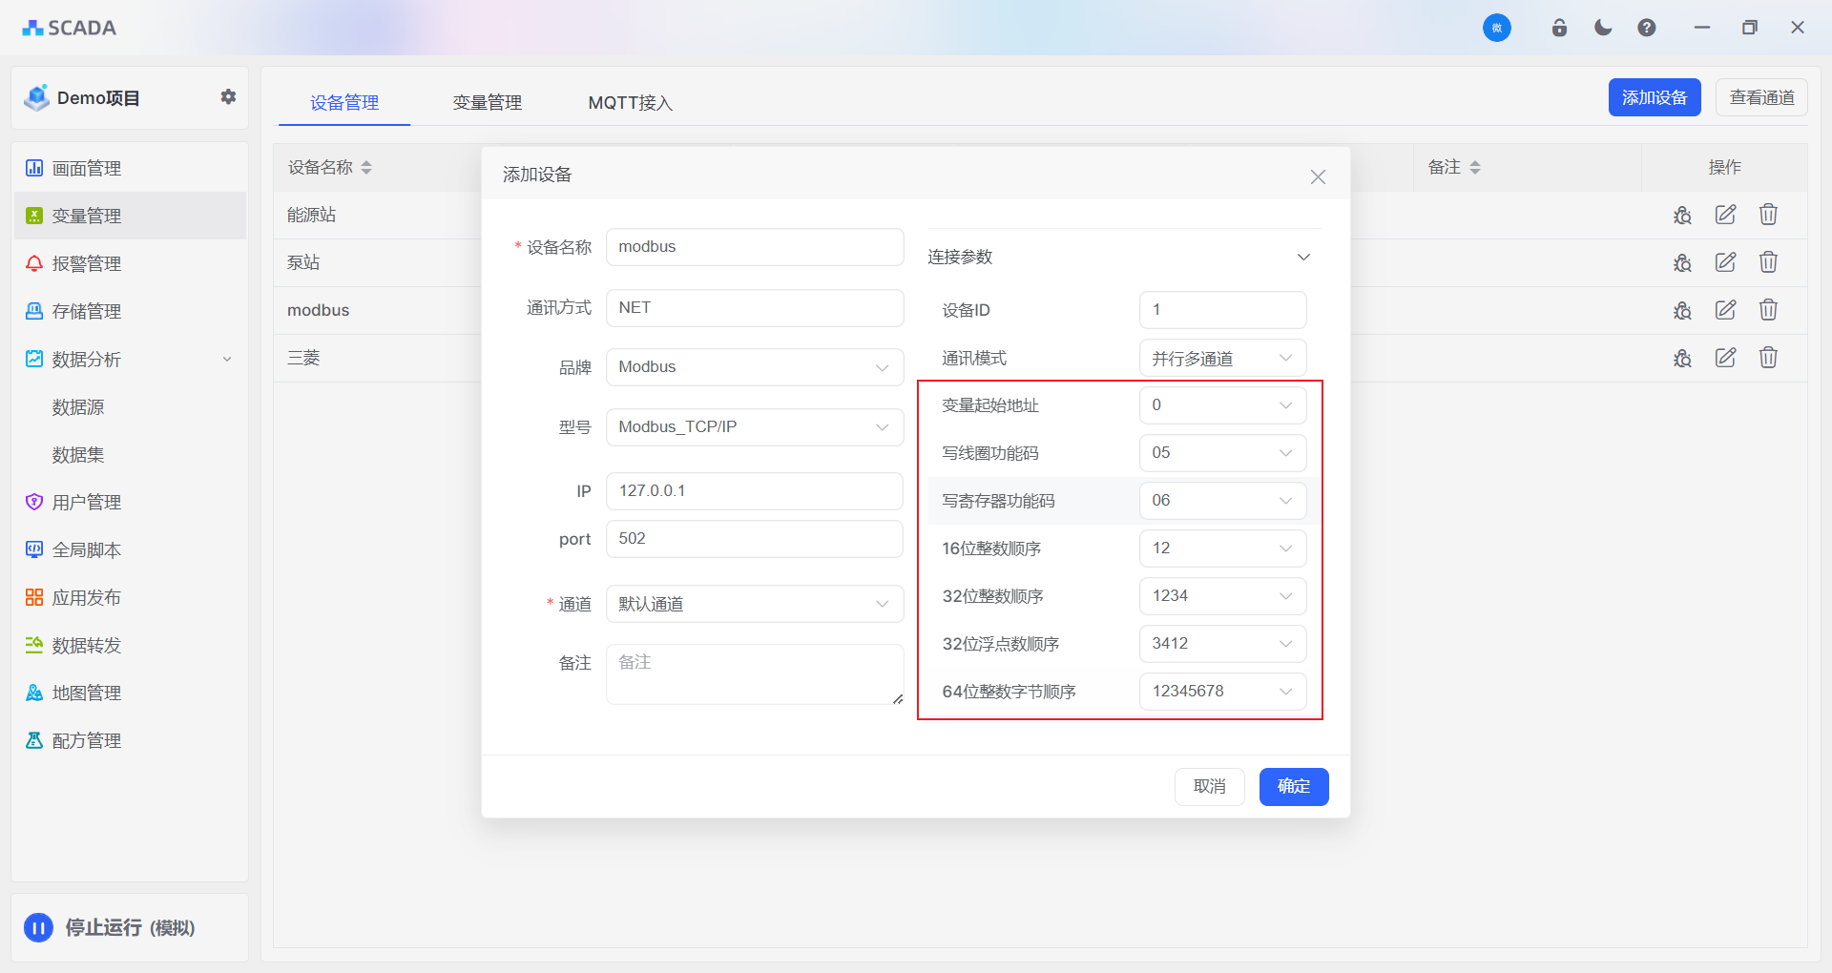Switch to the MQTT接入 tab
The image size is (1832, 973).
coord(630,102)
